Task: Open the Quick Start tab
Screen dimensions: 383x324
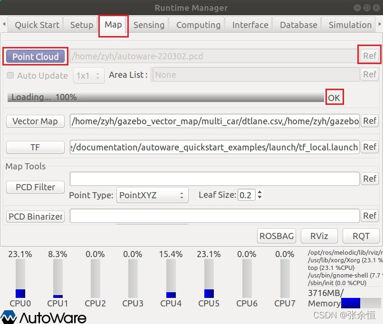Action: pos(36,25)
